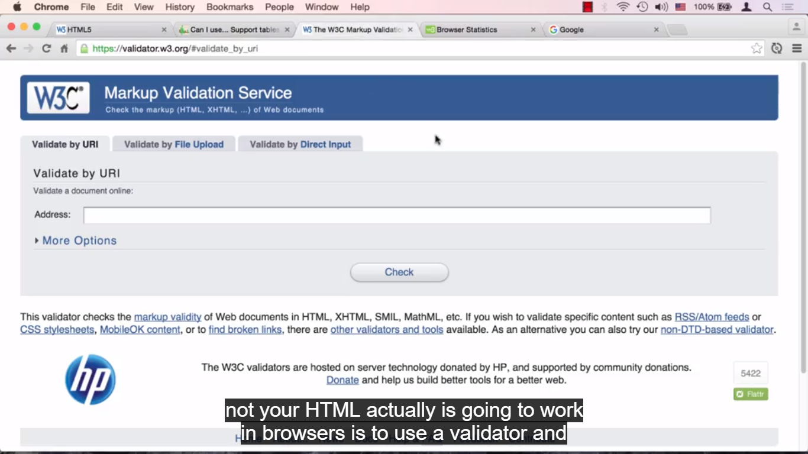Open the find broken links link
The image size is (808, 454).
245,330
